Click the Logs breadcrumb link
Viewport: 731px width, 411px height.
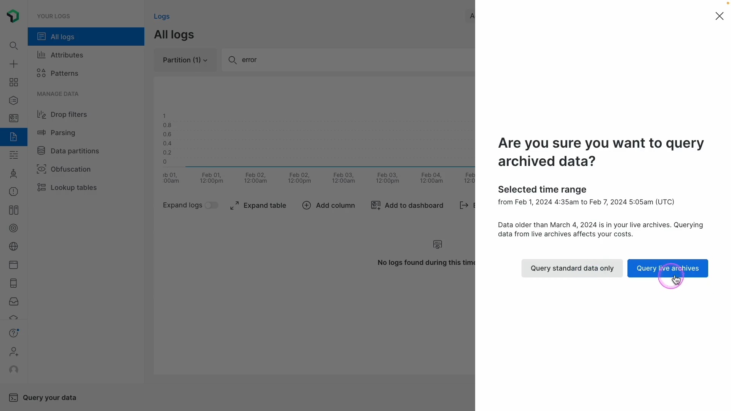[161, 16]
